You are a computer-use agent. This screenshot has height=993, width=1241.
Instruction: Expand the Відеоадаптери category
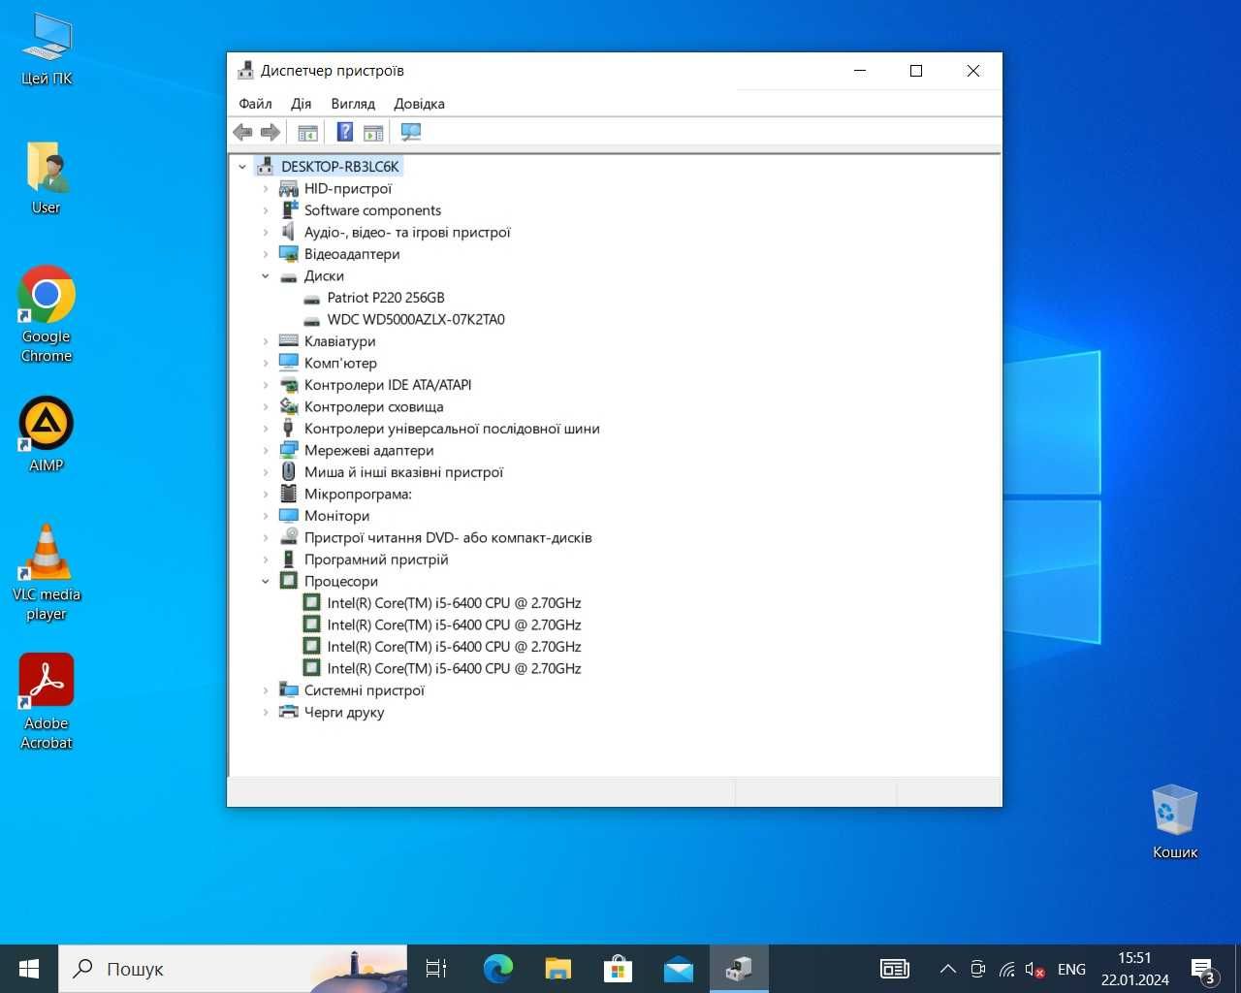[266, 254]
